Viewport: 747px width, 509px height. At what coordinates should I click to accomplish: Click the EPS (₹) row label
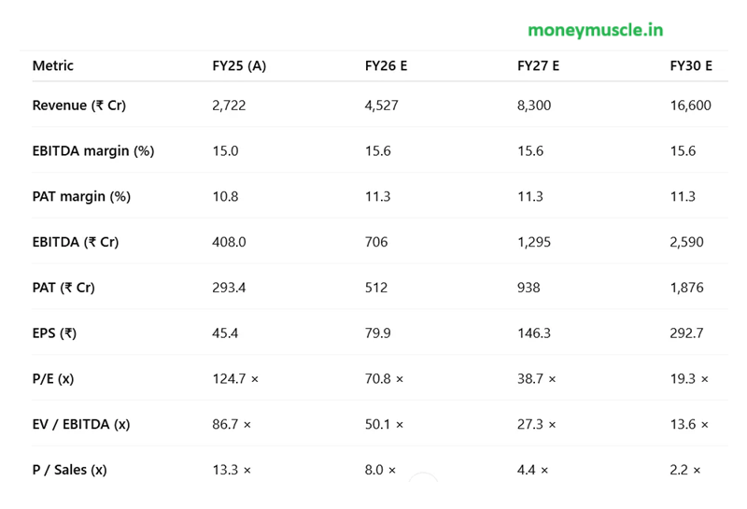(x=54, y=333)
